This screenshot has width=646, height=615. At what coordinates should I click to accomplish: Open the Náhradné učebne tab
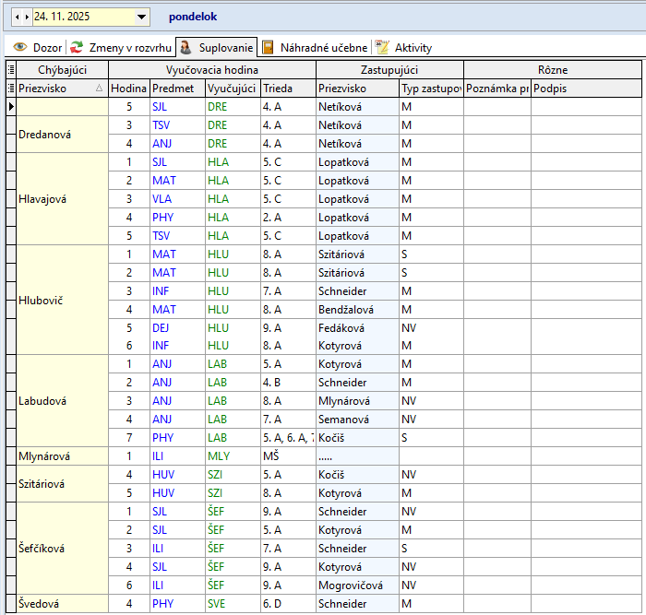pyautogui.click(x=315, y=47)
